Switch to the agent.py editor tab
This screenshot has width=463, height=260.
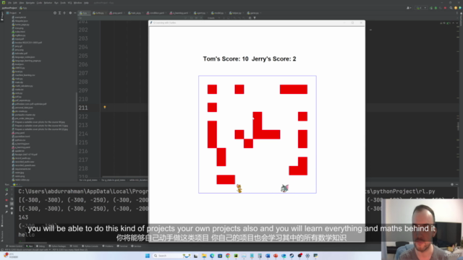pos(200,13)
